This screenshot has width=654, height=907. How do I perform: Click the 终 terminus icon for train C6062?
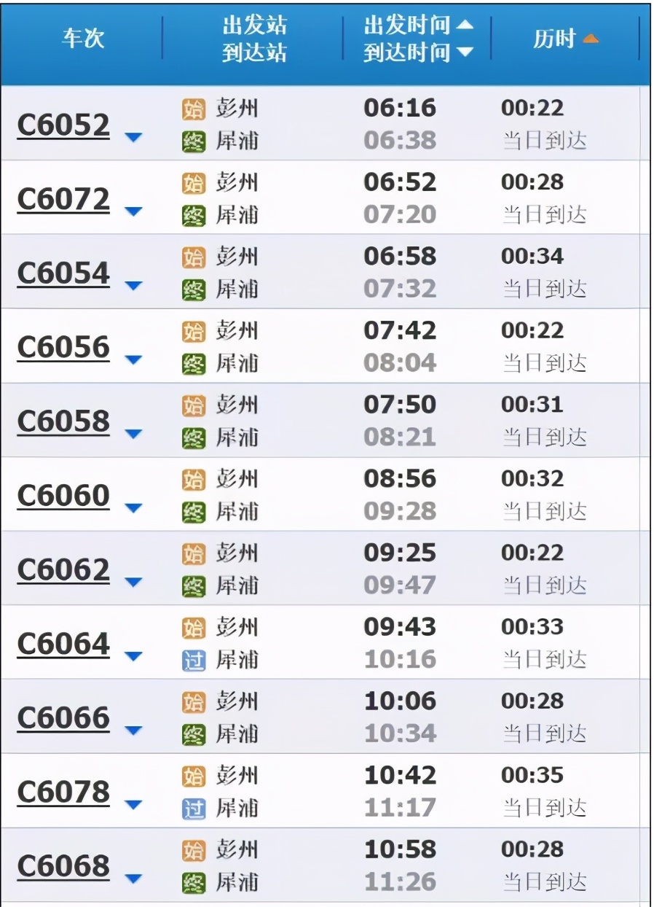click(193, 586)
